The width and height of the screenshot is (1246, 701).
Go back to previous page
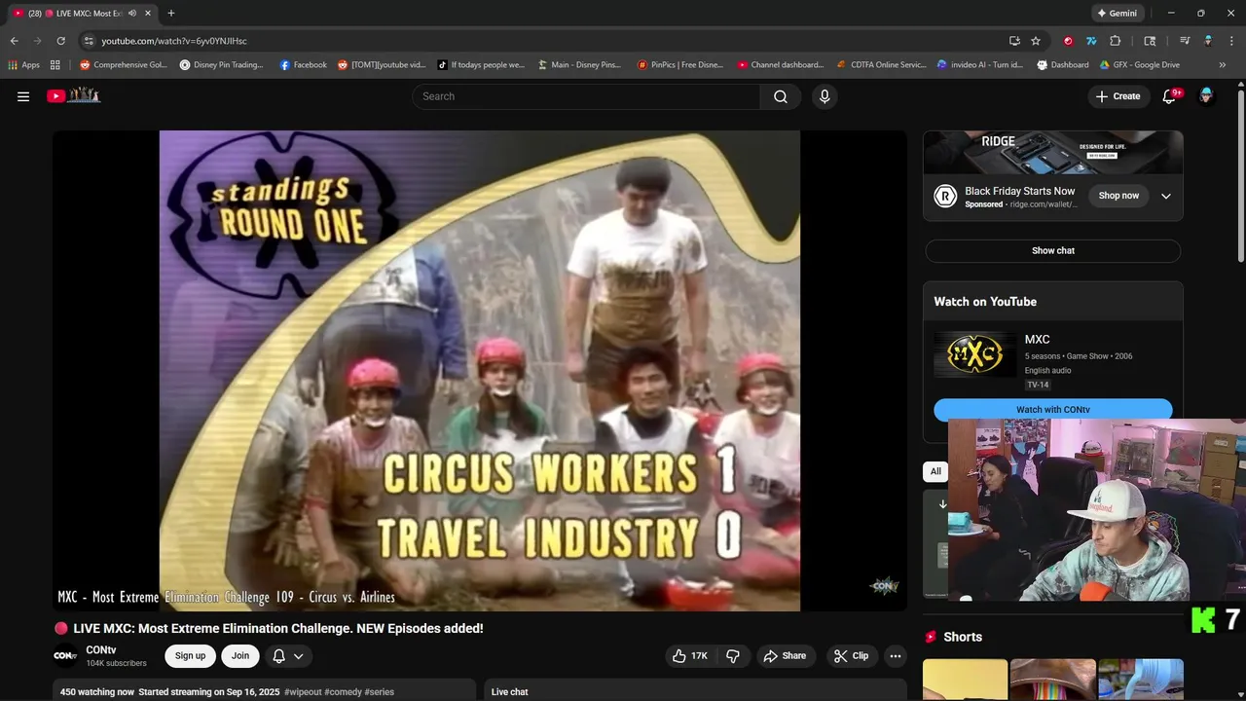click(x=14, y=41)
